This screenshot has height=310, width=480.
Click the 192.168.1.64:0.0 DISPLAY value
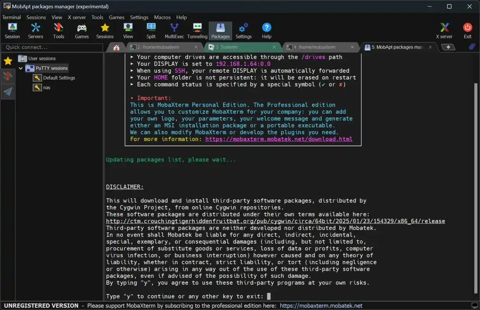(x=243, y=64)
